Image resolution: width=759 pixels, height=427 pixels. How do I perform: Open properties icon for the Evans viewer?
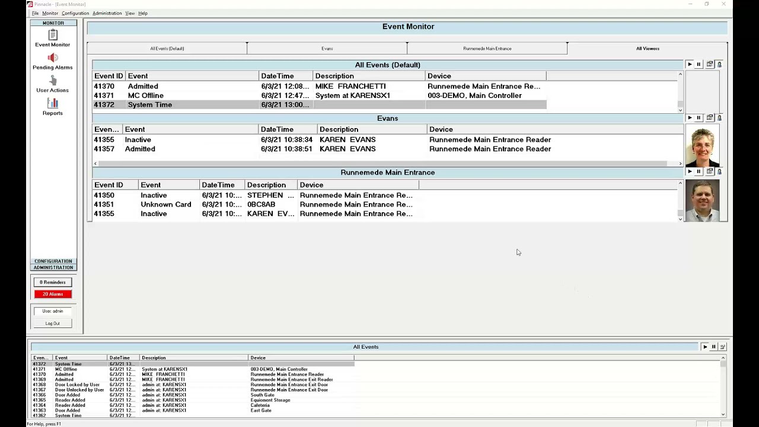(710, 118)
